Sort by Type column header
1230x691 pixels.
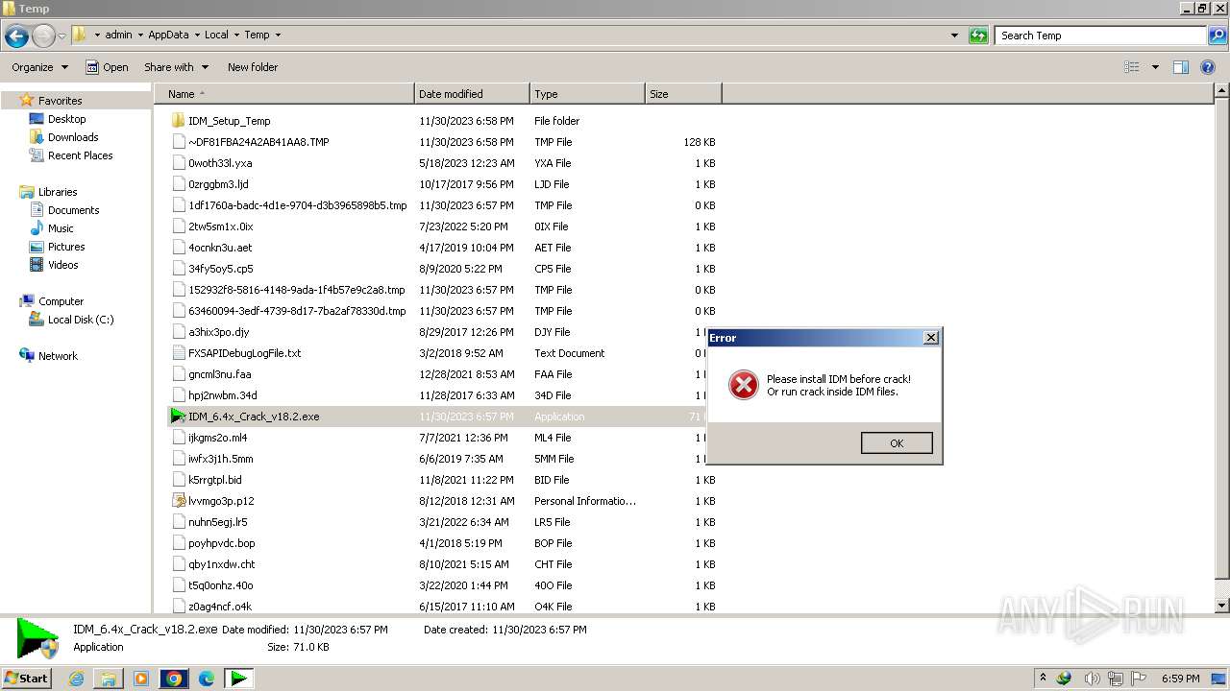pyautogui.click(x=587, y=94)
